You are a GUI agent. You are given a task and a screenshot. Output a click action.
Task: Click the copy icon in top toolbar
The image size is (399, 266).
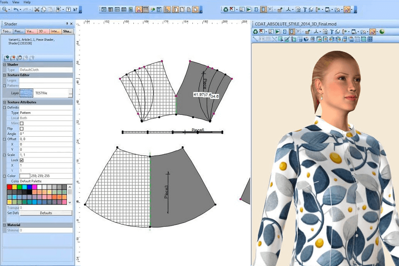pyautogui.click(x=44, y=10)
